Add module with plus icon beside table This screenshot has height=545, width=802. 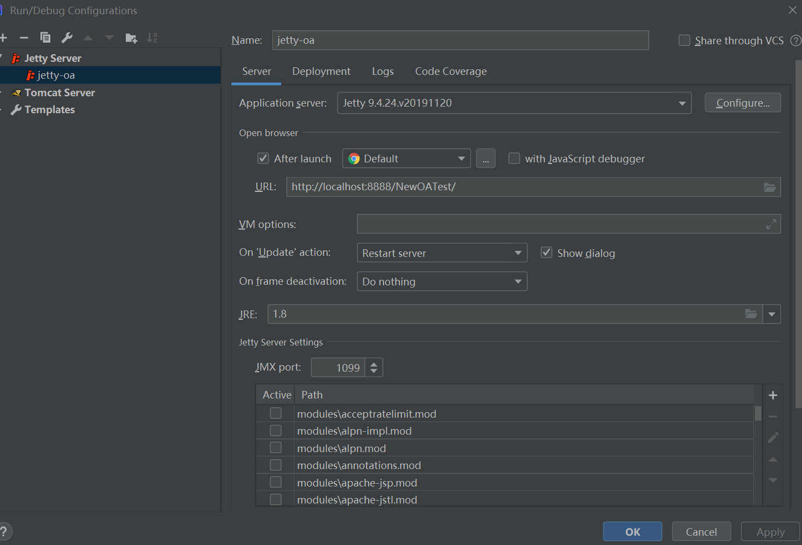pos(773,395)
